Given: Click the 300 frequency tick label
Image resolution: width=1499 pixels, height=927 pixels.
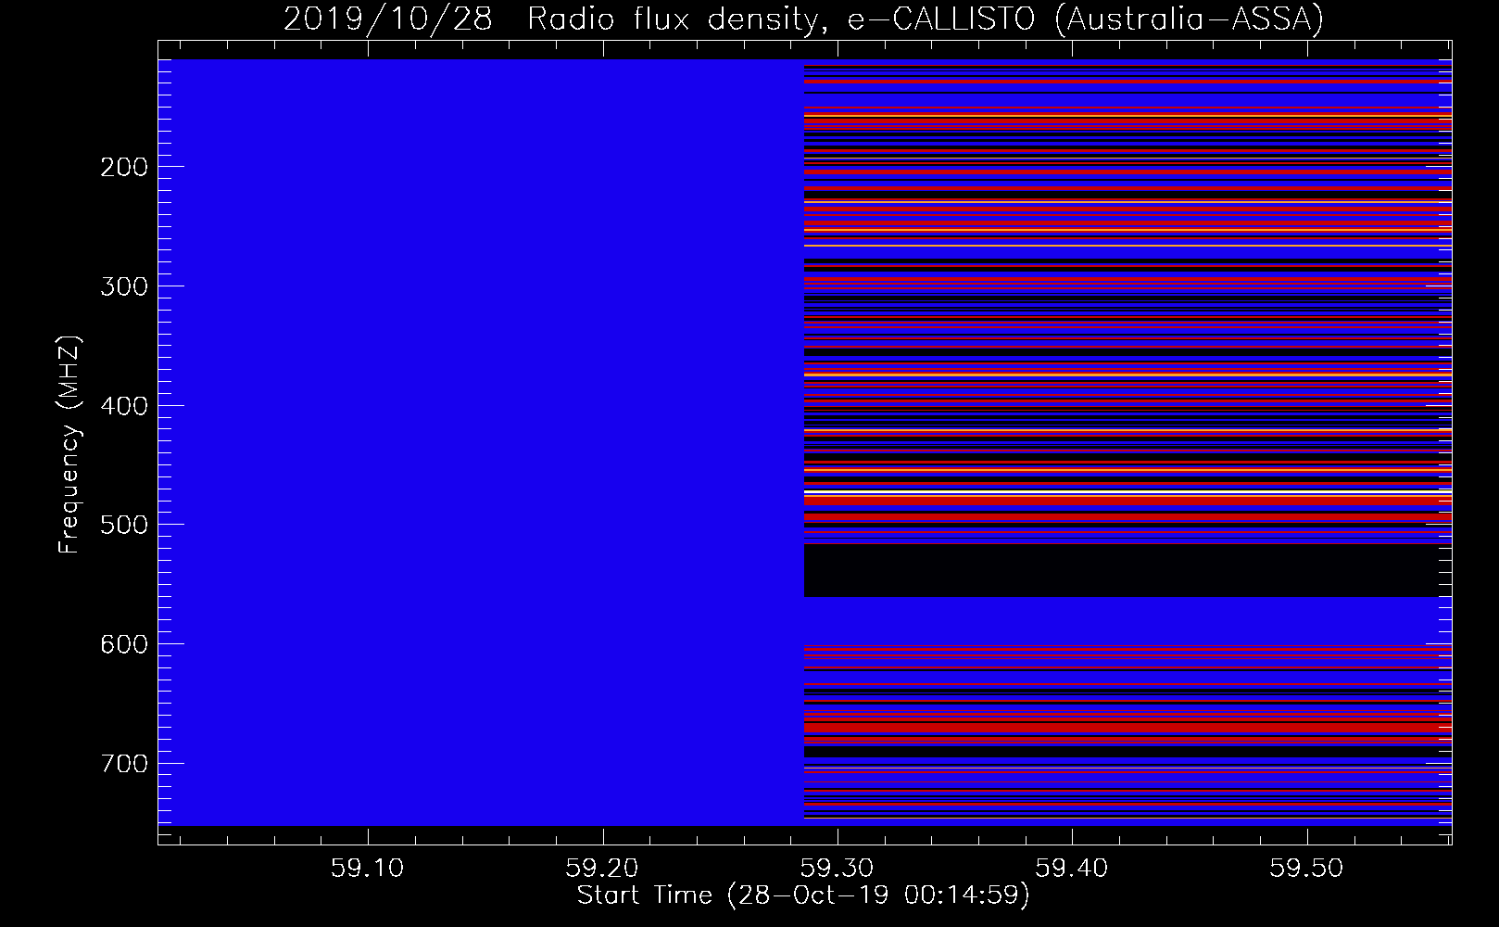Looking at the screenshot, I should tap(124, 286).
